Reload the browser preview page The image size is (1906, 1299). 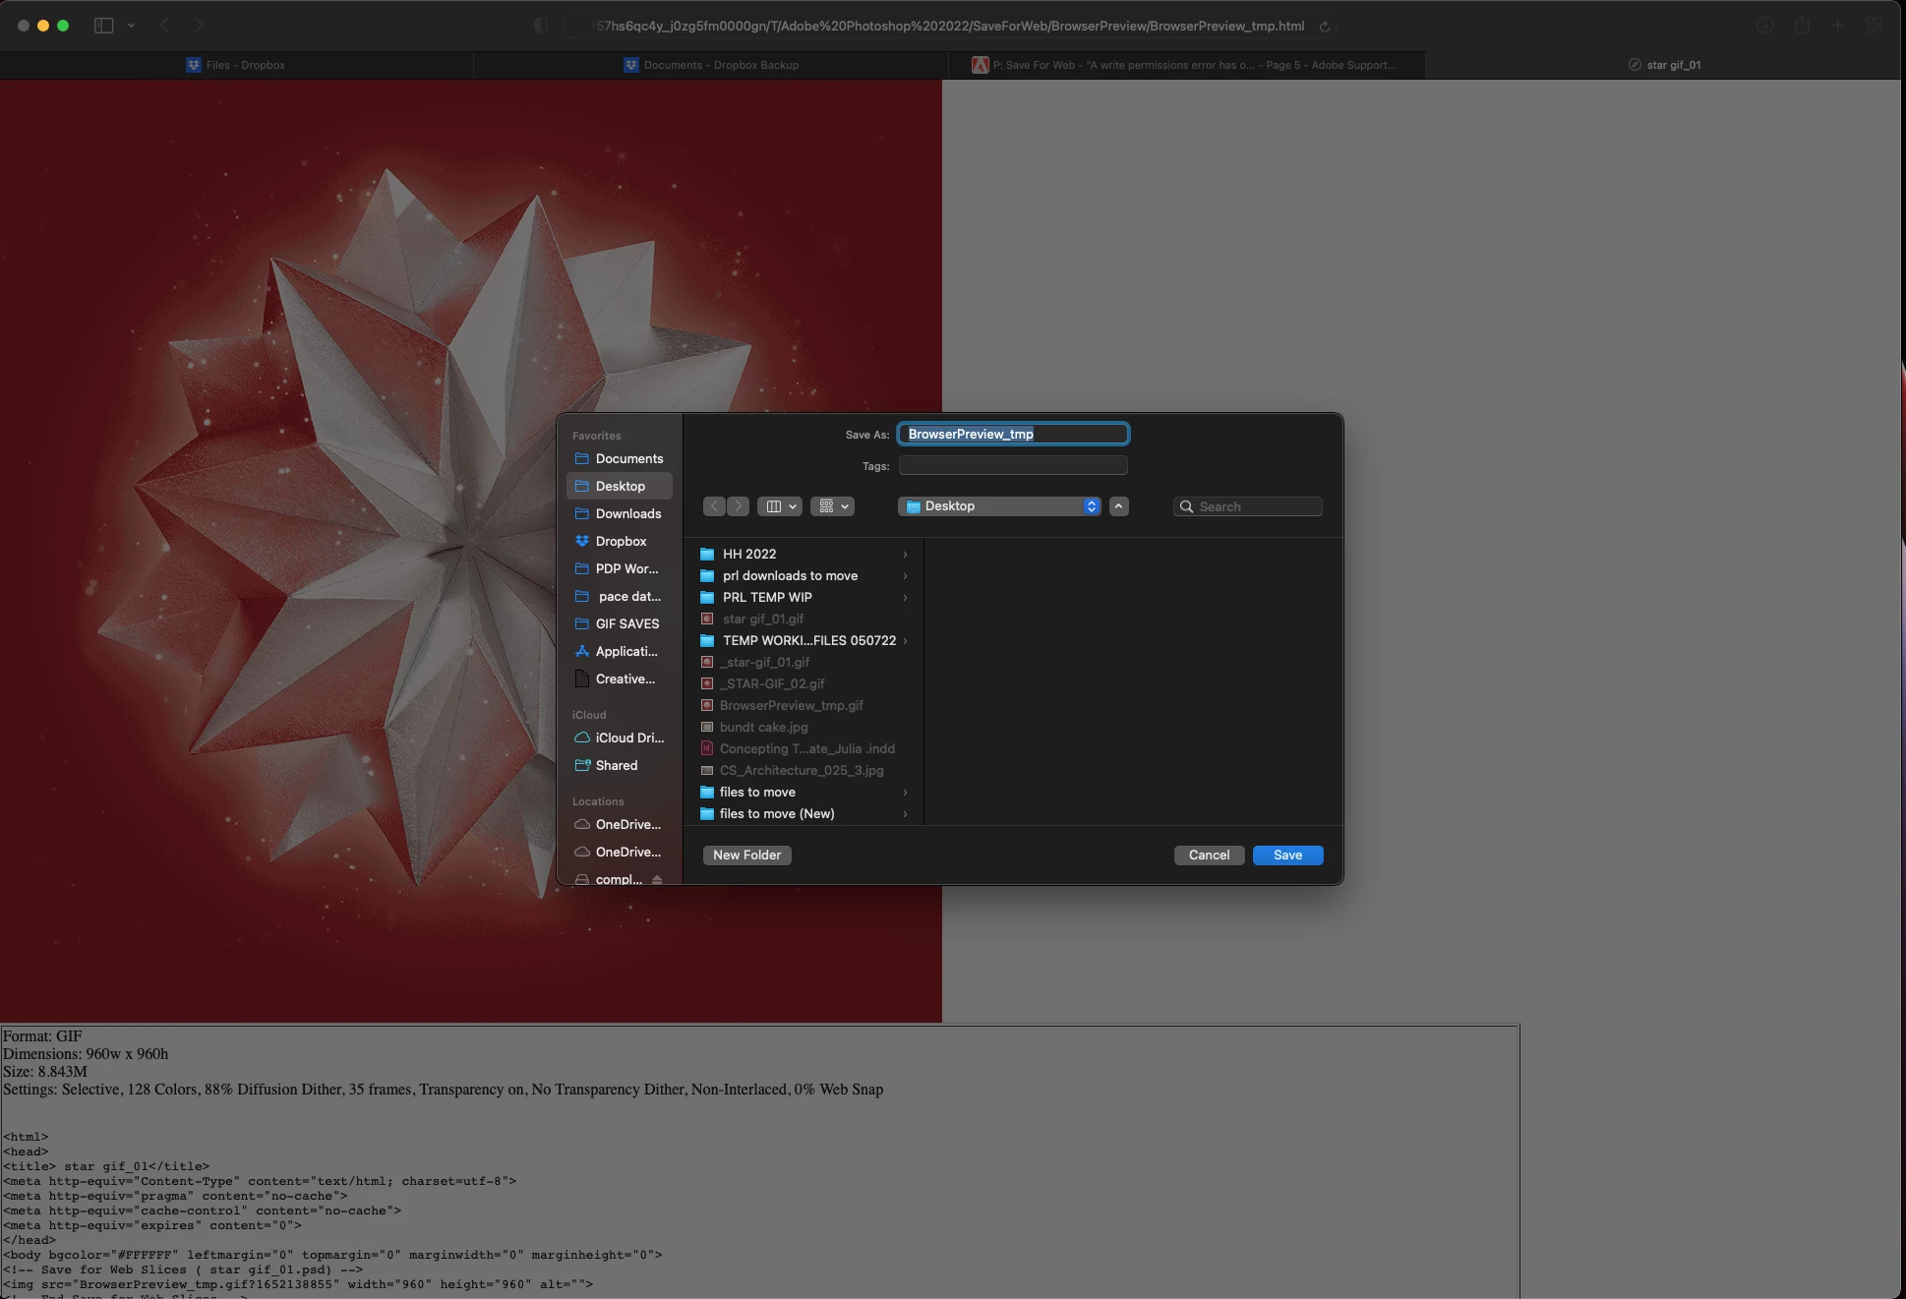click(x=1324, y=27)
